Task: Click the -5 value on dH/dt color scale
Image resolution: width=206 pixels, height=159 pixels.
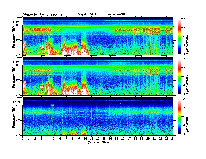Action: [184, 19]
